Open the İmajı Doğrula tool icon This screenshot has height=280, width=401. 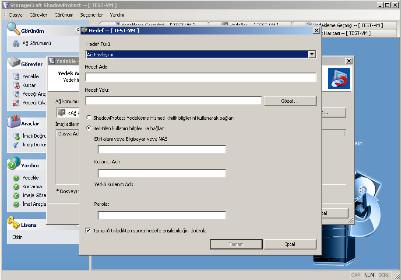(x=16, y=136)
